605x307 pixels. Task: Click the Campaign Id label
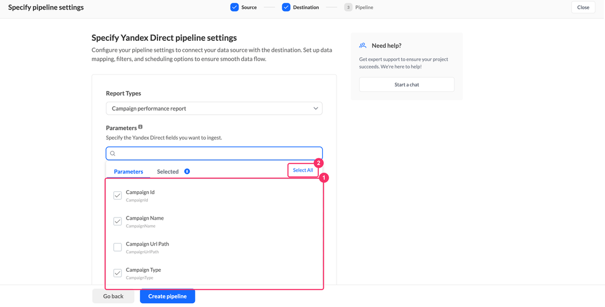tap(140, 192)
